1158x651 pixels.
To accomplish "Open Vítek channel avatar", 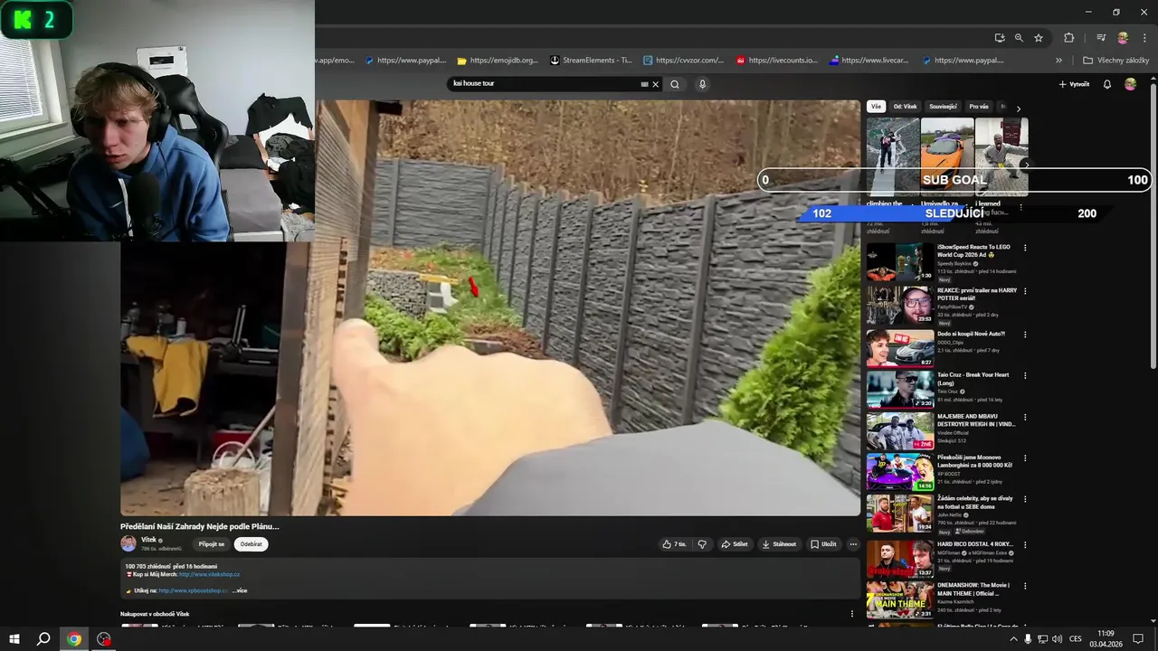I will [x=128, y=543].
